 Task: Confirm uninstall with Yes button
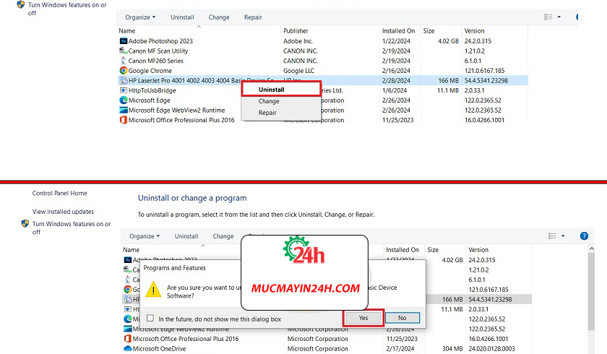coord(363,318)
